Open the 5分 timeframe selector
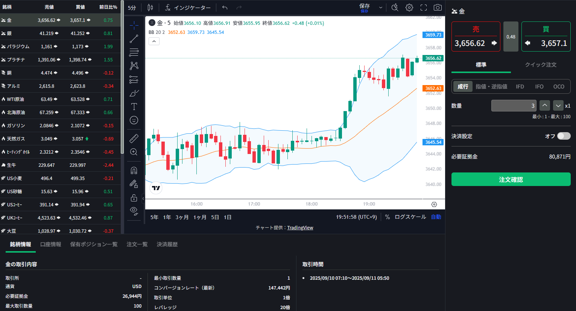576x311 pixels. (x=132, y=8)
